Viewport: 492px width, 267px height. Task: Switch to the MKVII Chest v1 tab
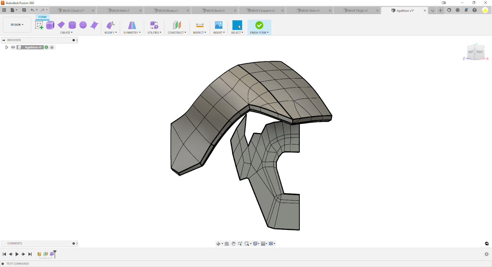(73, 10)
